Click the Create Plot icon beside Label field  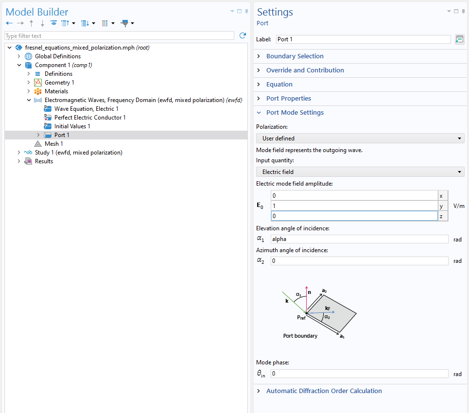pos(459,39)
